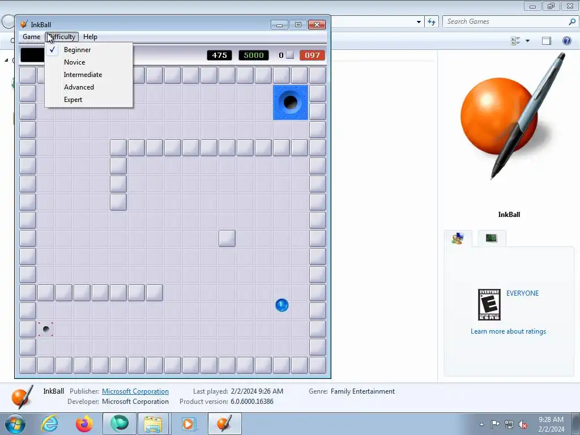Open Learn more about ratings link
The width and height of the screenshot is (580, 435).
coord(508,331)
